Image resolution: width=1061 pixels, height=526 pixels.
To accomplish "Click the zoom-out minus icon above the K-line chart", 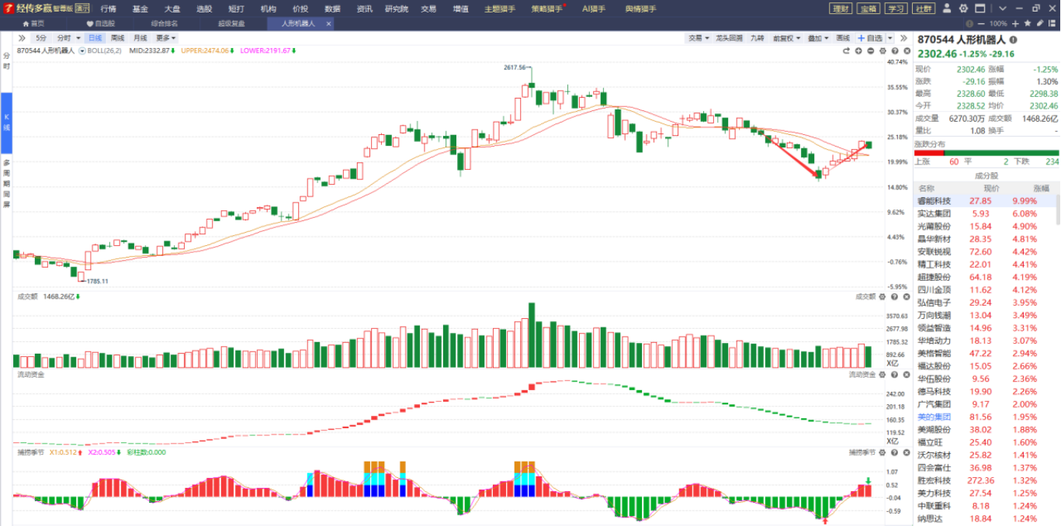I will [871, 50].
